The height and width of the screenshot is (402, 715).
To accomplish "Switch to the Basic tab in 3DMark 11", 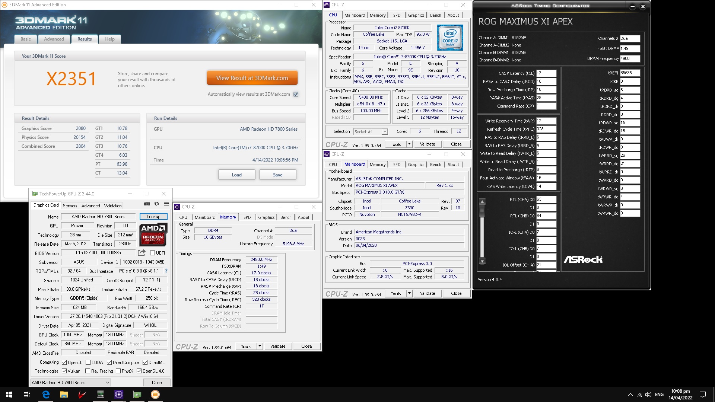I will click(x=26, y=39).
